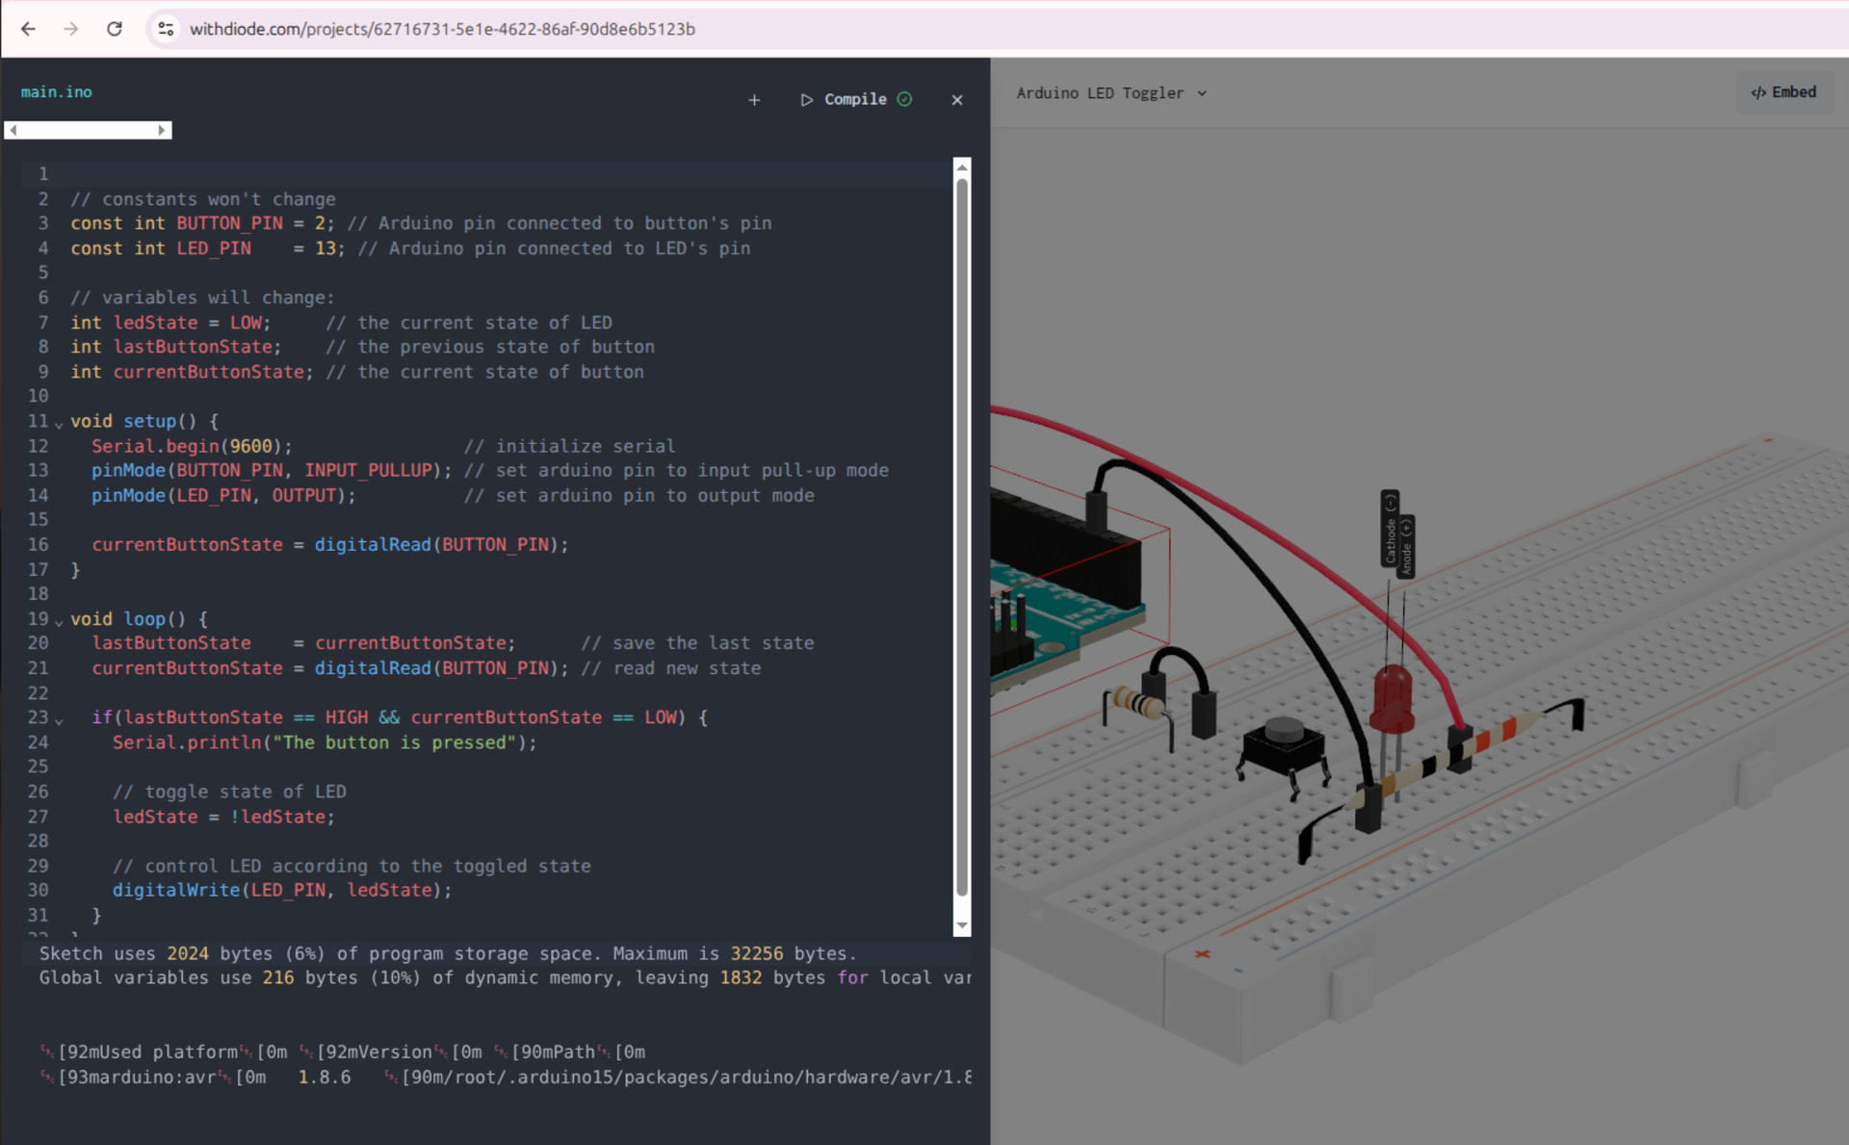This screenshot has height=1145, width=1849.
Task: Click Serial.println "The button is pressed" line
Action: pyautogui.click(x=325, y=742)
